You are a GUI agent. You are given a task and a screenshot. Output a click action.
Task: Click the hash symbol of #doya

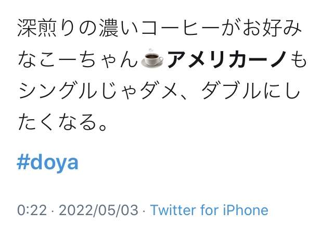pos(23,162)
